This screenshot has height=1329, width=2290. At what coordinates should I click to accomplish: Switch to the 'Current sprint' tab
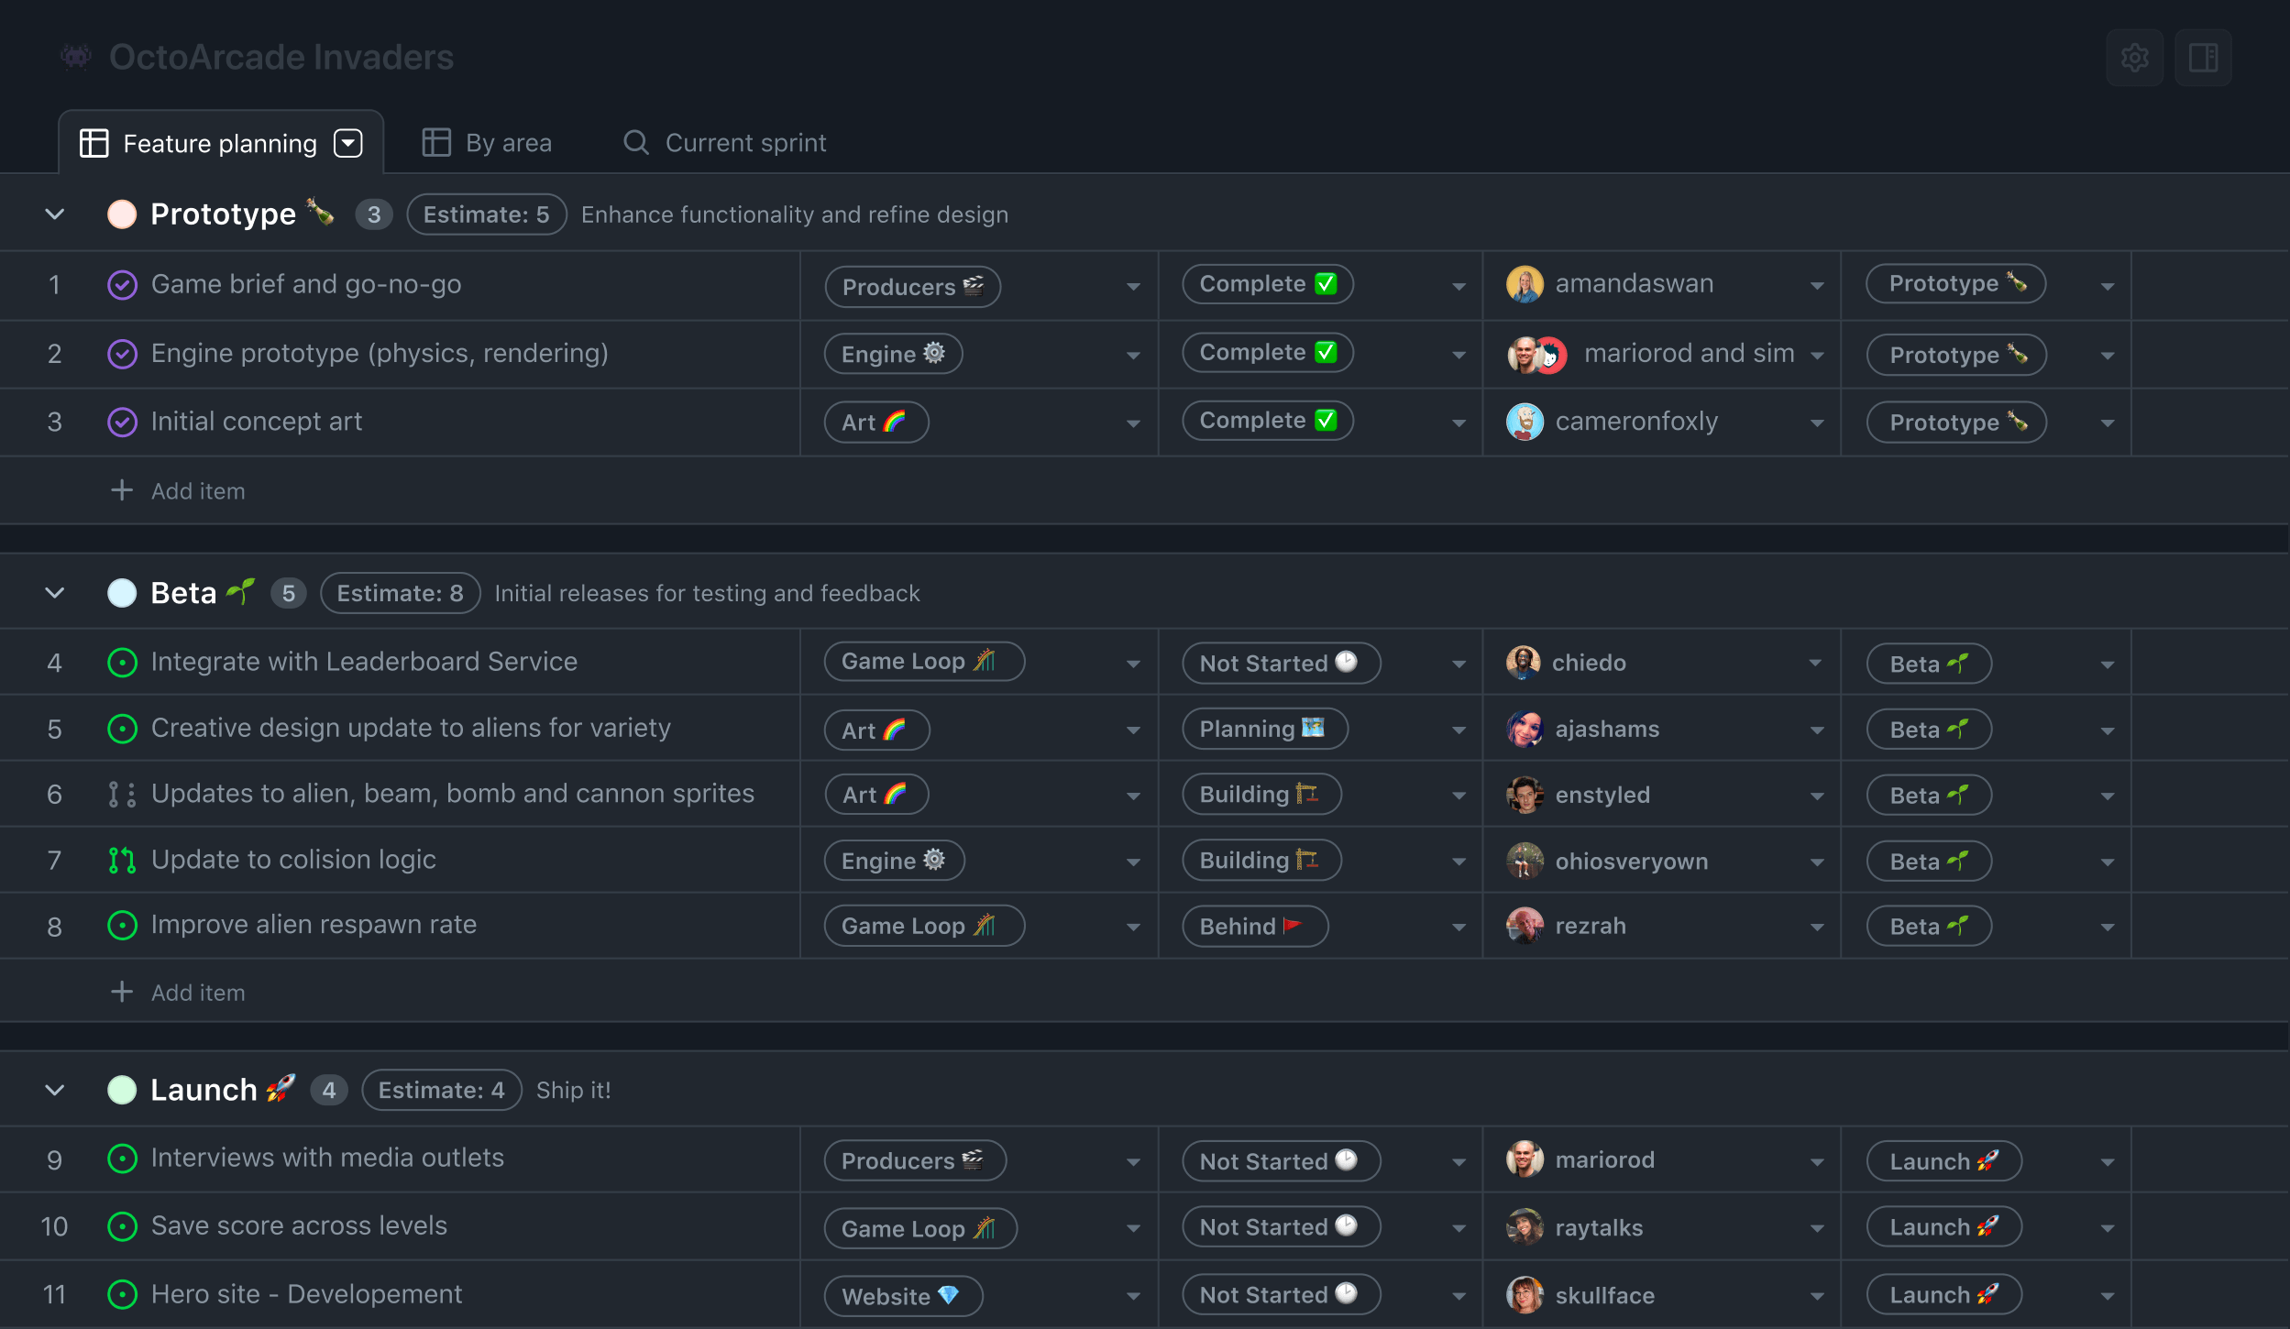point(745,142)
